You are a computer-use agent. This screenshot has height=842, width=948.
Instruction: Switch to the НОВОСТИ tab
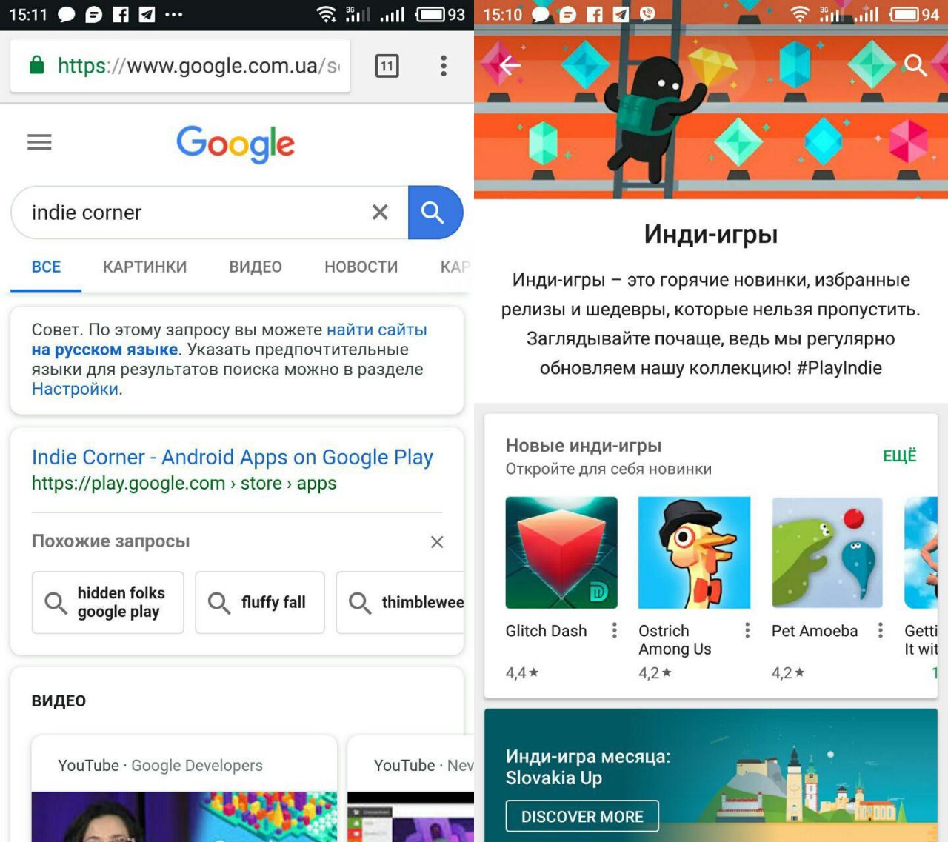pos(361,267)
